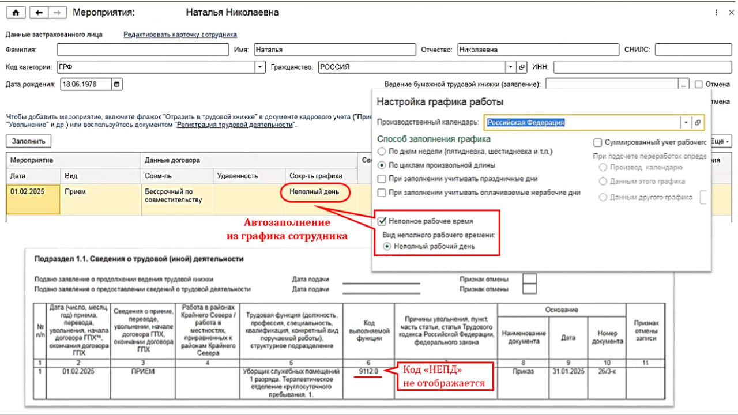Image resolution: width=738 pixels, height=415 pixels.
Task: Expand the Гражданство dropdown arrow
Action: point(510,67)
